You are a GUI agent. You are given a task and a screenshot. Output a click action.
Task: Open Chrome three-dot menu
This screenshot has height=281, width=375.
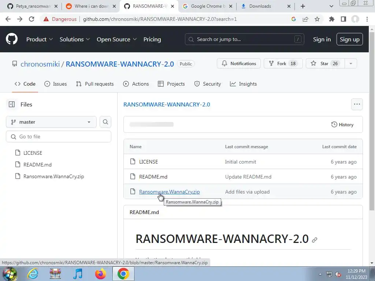pos(367,19)
